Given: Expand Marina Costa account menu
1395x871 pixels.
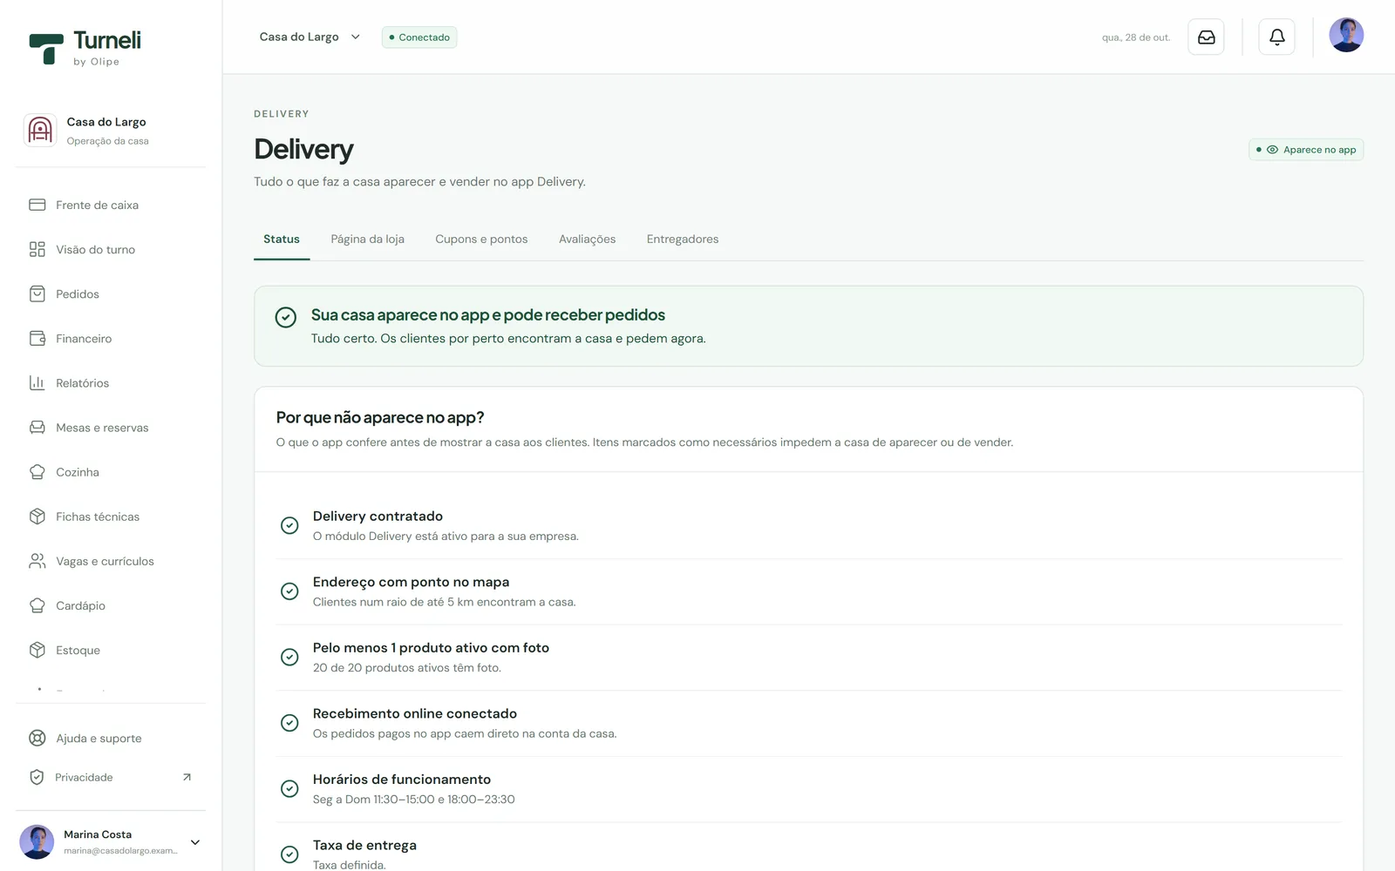Looking at the screenshot, I should [111, 842].
